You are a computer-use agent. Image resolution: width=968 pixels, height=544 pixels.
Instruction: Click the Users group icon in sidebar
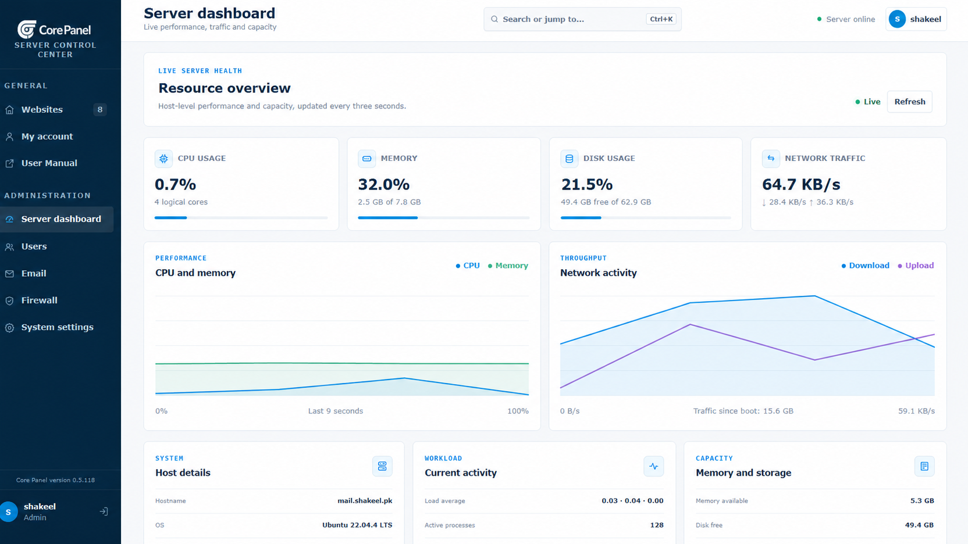click(9, 246)
